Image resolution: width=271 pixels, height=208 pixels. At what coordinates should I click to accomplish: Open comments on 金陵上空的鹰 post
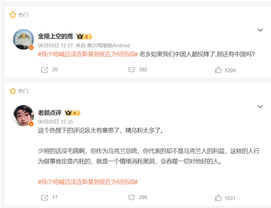132,70
